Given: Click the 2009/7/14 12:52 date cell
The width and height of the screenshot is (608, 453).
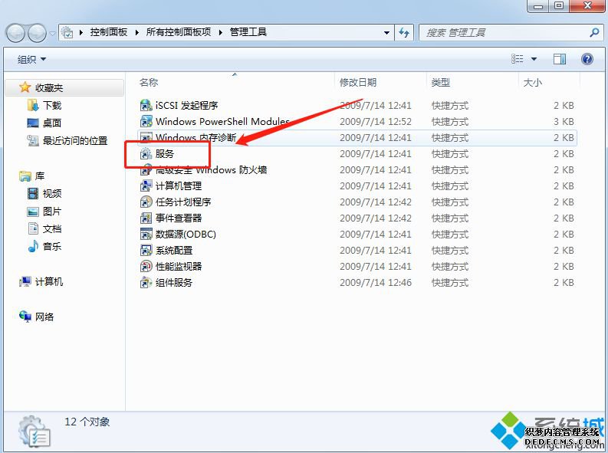Looking at the screenshot, I should [x=376, y=122].
